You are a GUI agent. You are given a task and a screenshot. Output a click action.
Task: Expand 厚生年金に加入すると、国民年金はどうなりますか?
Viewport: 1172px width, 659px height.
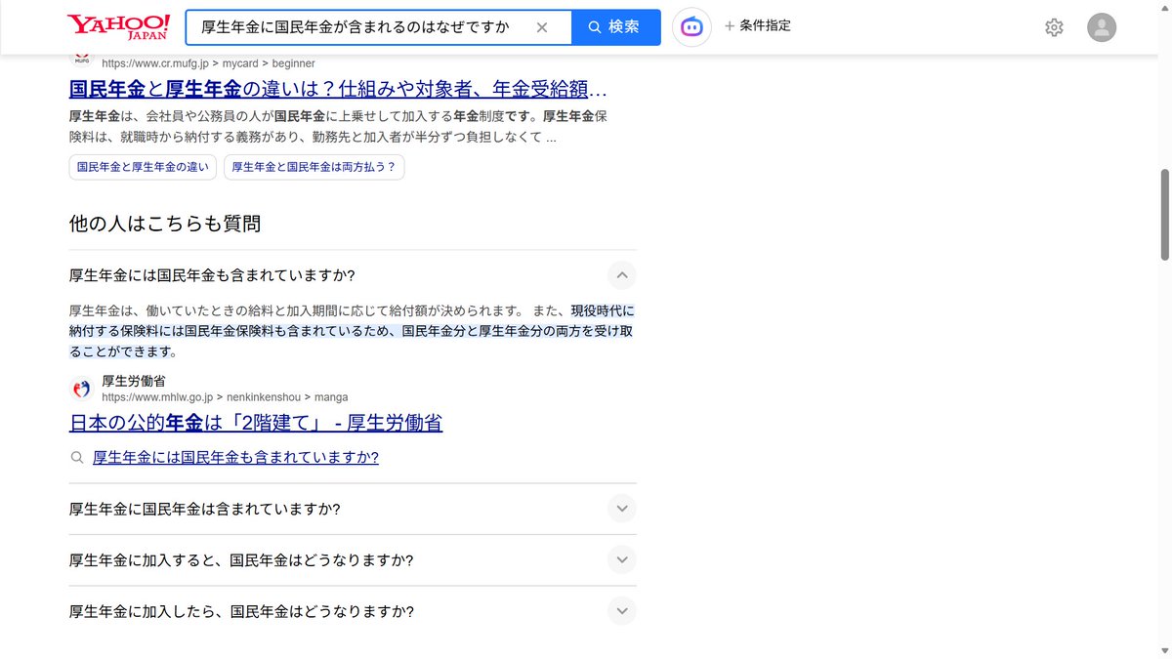[621, 559]
